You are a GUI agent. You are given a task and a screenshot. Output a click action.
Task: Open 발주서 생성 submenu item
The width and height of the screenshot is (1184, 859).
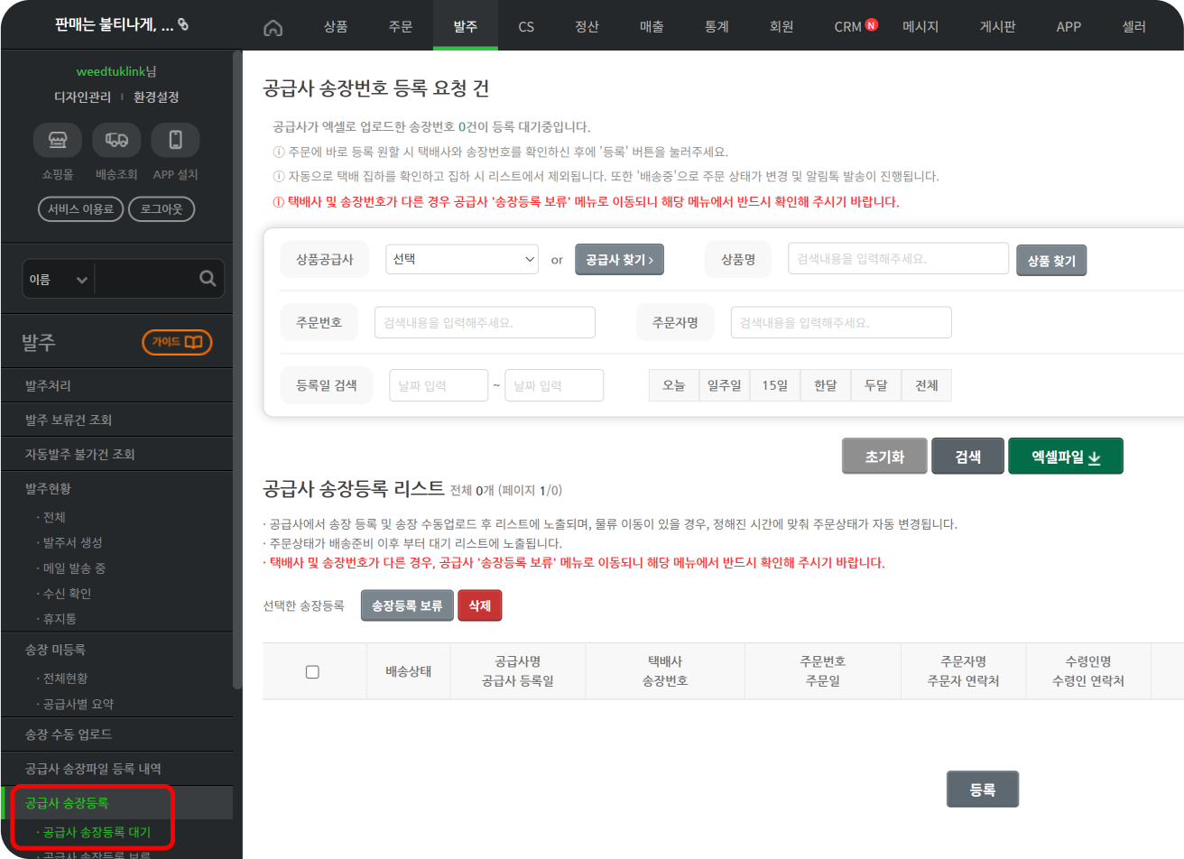72,542
